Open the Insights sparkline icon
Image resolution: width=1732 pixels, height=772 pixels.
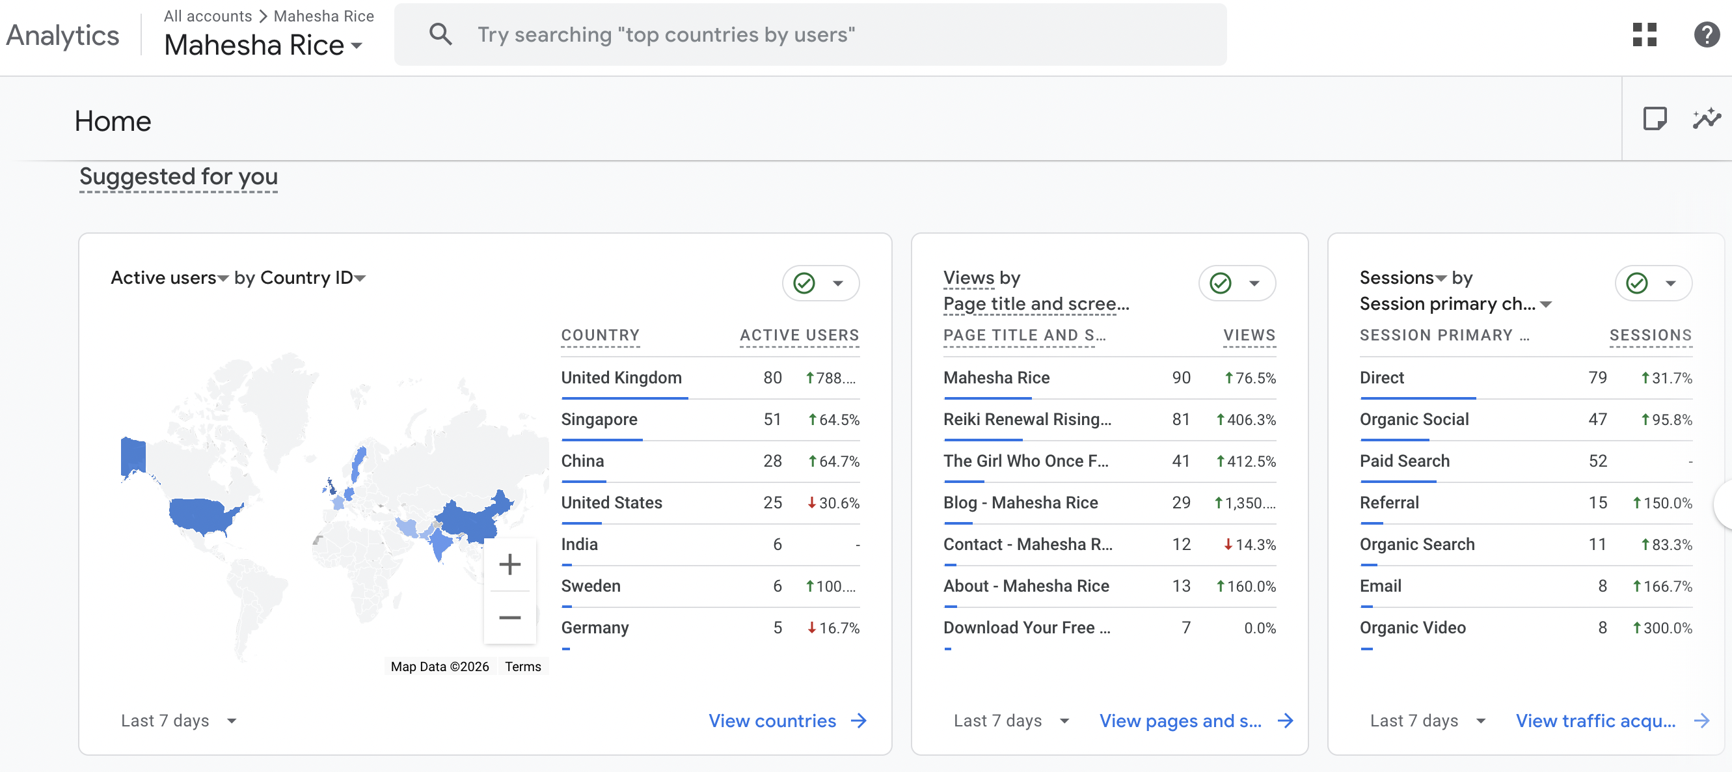pos(1706,119)
